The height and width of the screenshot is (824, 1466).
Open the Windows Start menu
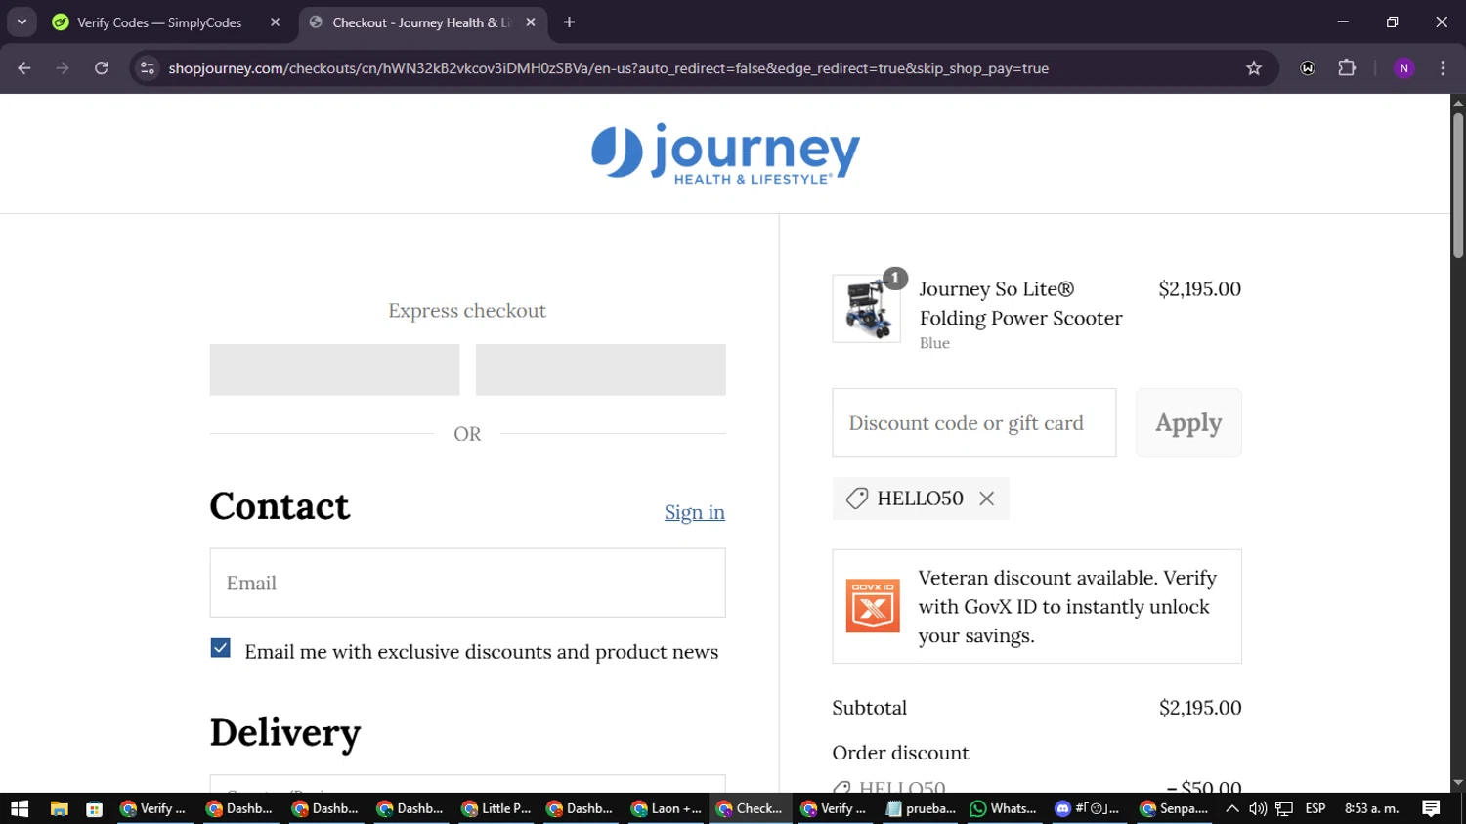20,808
